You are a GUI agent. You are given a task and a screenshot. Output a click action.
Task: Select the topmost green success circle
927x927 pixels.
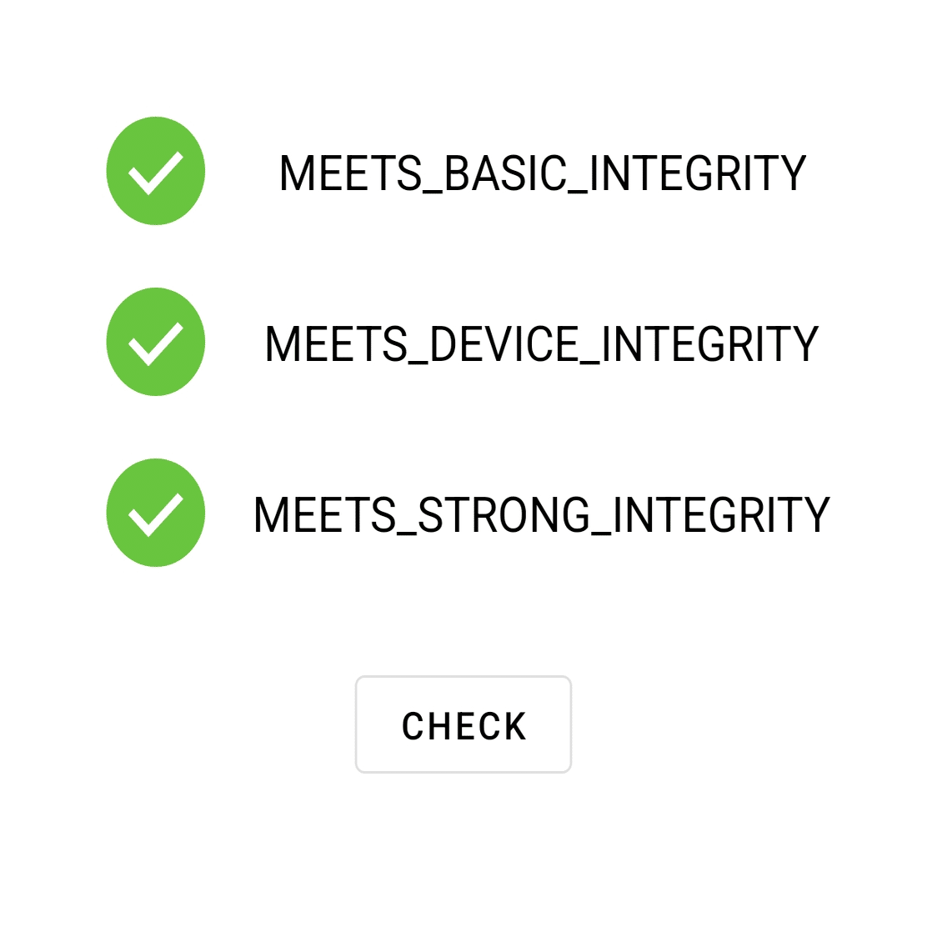coord(156,171)
